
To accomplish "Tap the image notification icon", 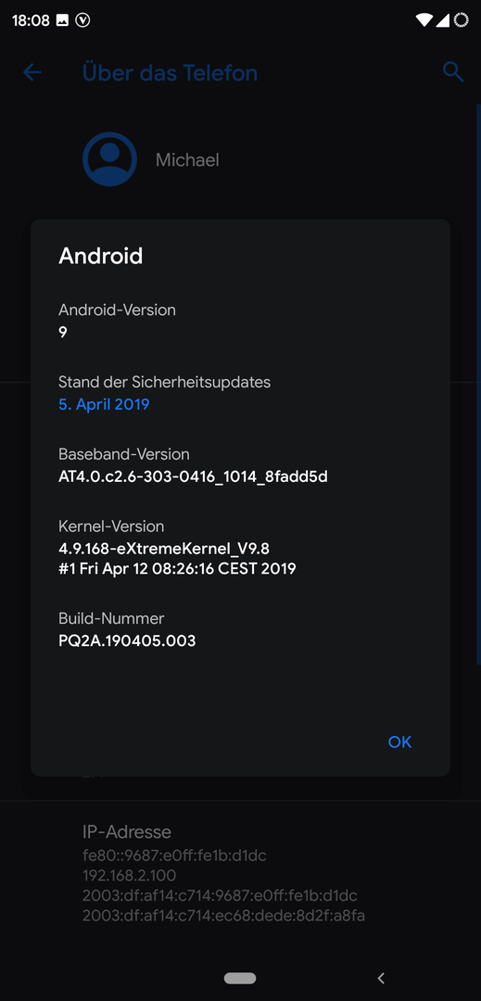I will click(x=62, y=20).
